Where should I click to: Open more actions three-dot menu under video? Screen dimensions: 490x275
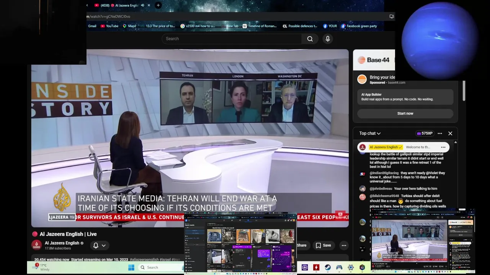(344, 246)
